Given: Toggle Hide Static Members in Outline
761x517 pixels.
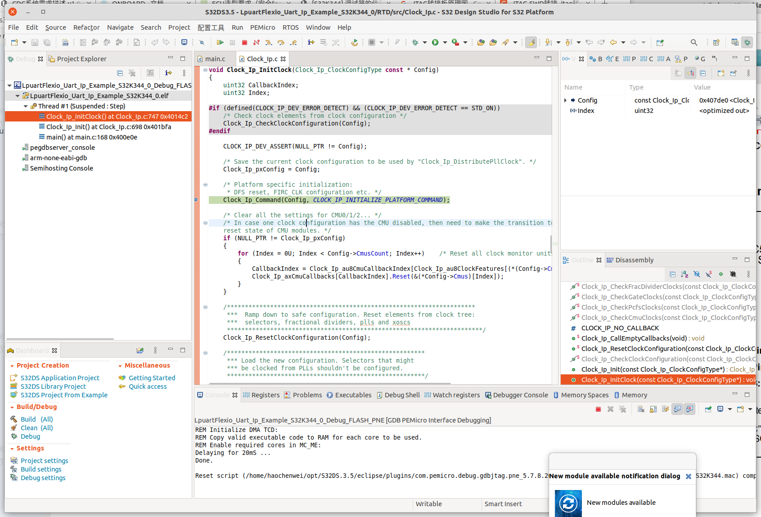Looking at the screenshot, I should [709, 274].
